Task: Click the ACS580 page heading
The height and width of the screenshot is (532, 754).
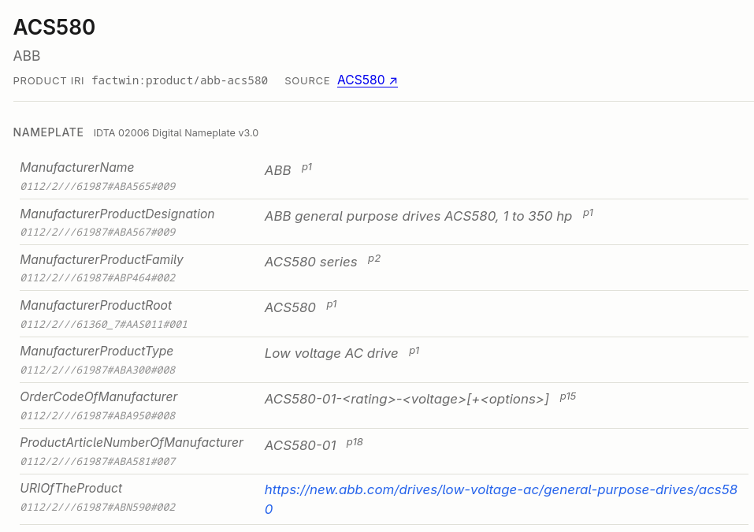Action: click(54, 27)
